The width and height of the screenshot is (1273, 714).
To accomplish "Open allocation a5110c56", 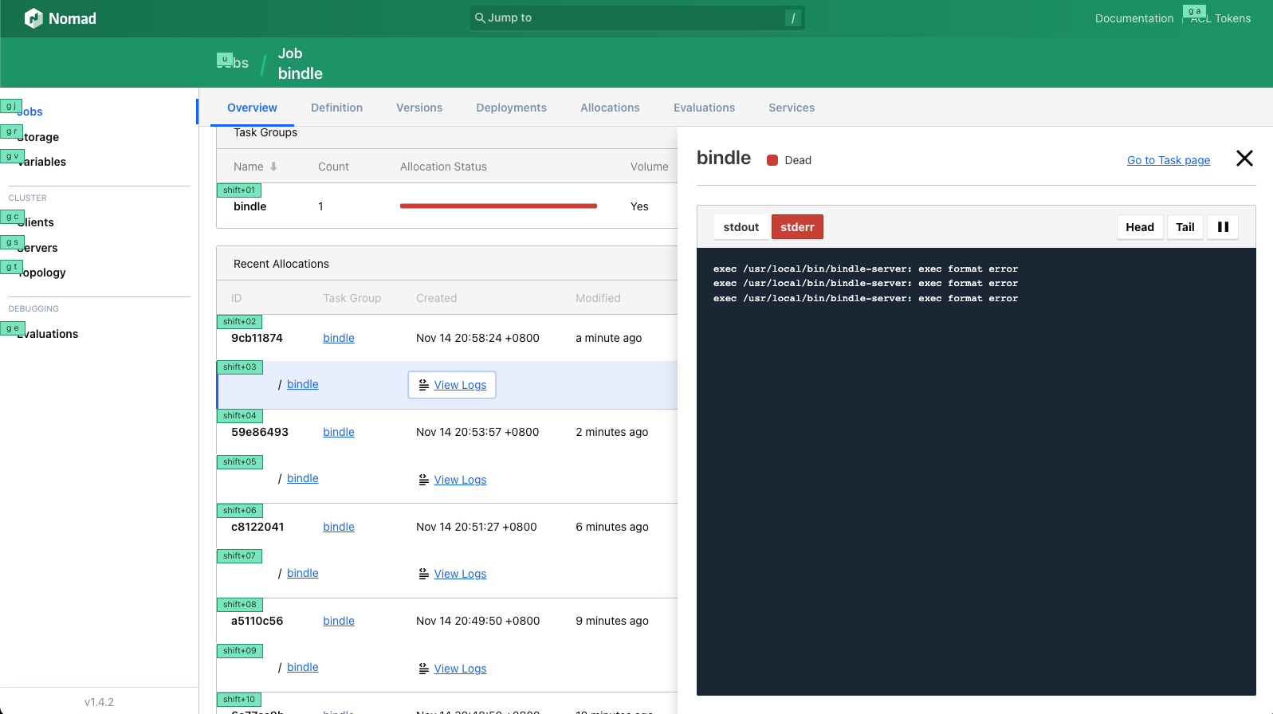I will point(257,621).
